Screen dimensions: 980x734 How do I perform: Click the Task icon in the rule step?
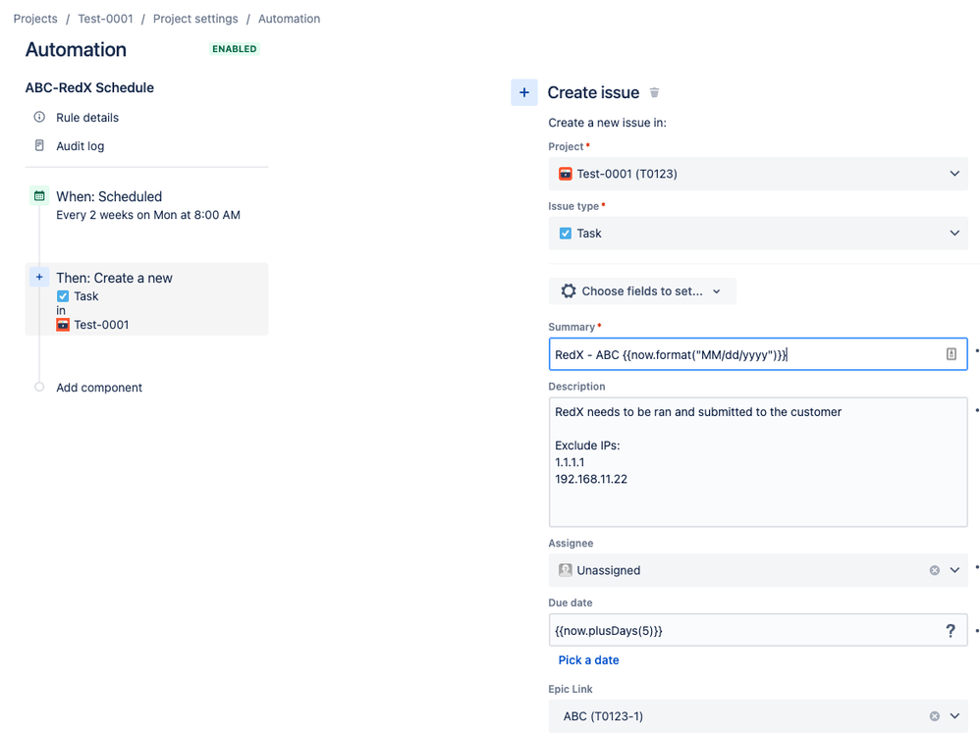tap(63, 296)
